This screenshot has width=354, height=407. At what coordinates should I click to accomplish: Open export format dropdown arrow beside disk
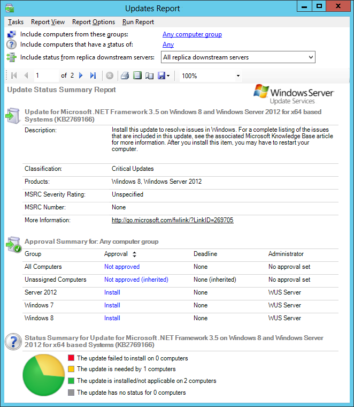click(x=168, y=76)
